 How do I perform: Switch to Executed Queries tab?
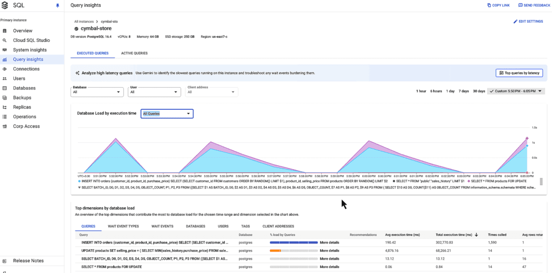(93, 53)
